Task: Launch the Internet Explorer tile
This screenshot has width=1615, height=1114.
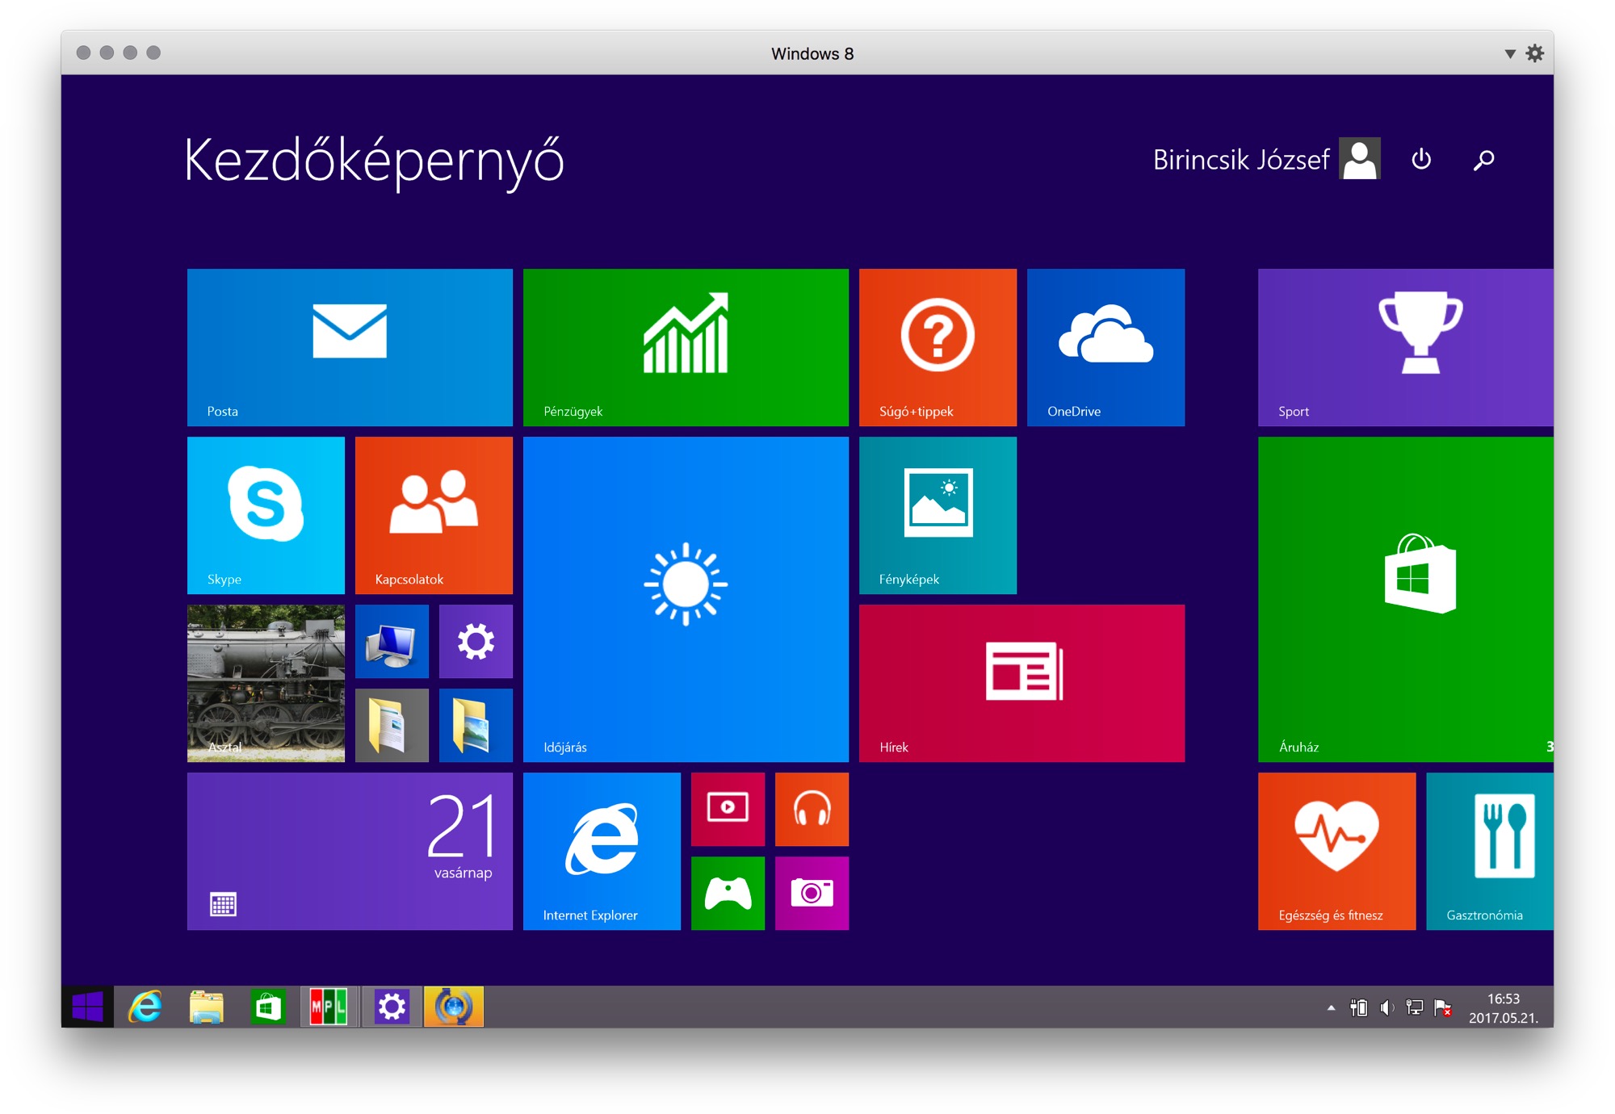Action: [x=602, y=851]
